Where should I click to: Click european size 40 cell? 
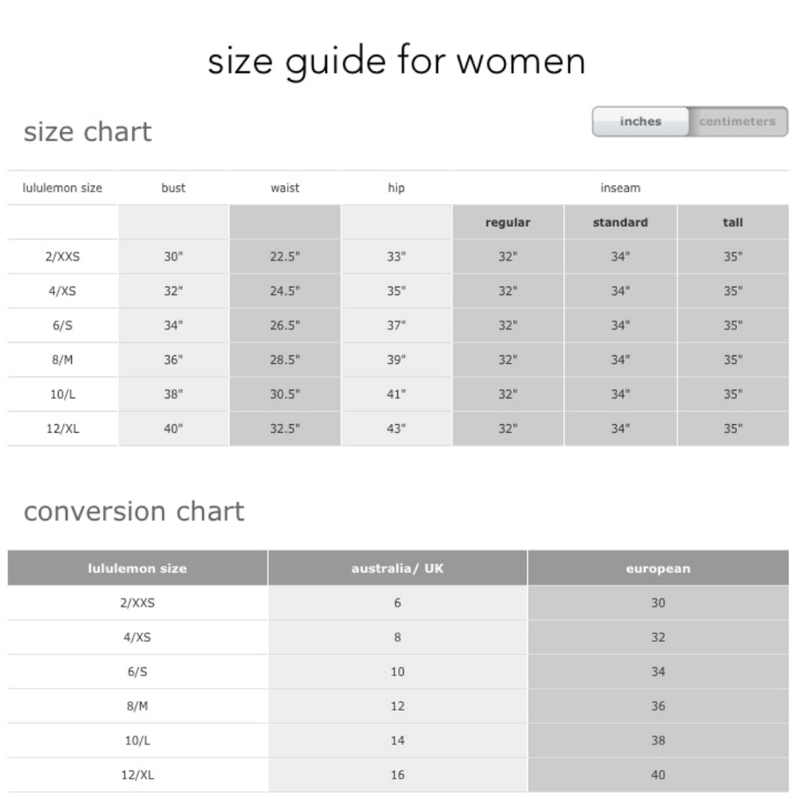[658, 775]
